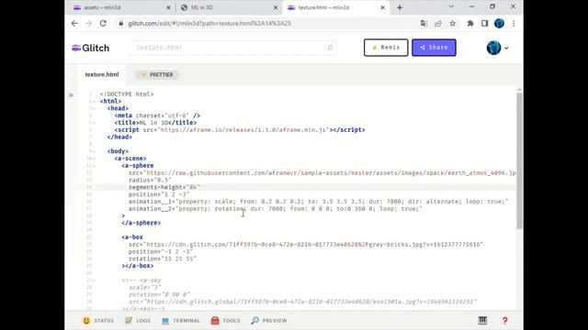588x330 pixels.
Task: Select the texture.html editor tab
Action: 102,74
